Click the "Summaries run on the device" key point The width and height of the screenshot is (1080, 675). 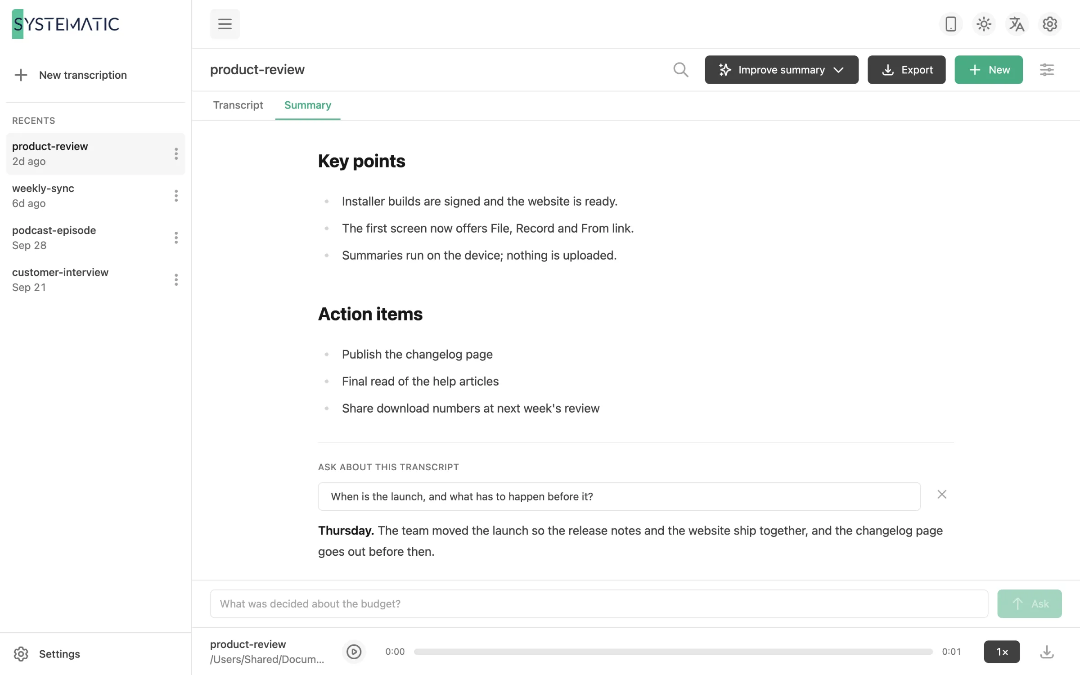coord(479,255)
